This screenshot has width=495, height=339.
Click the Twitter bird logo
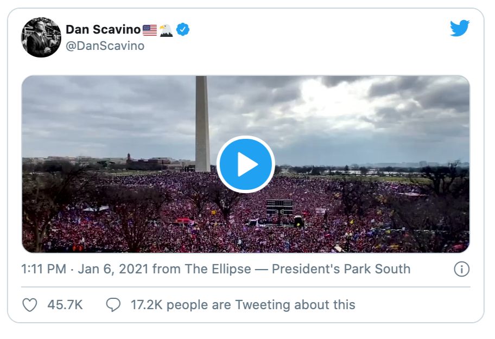click(459, 29)
